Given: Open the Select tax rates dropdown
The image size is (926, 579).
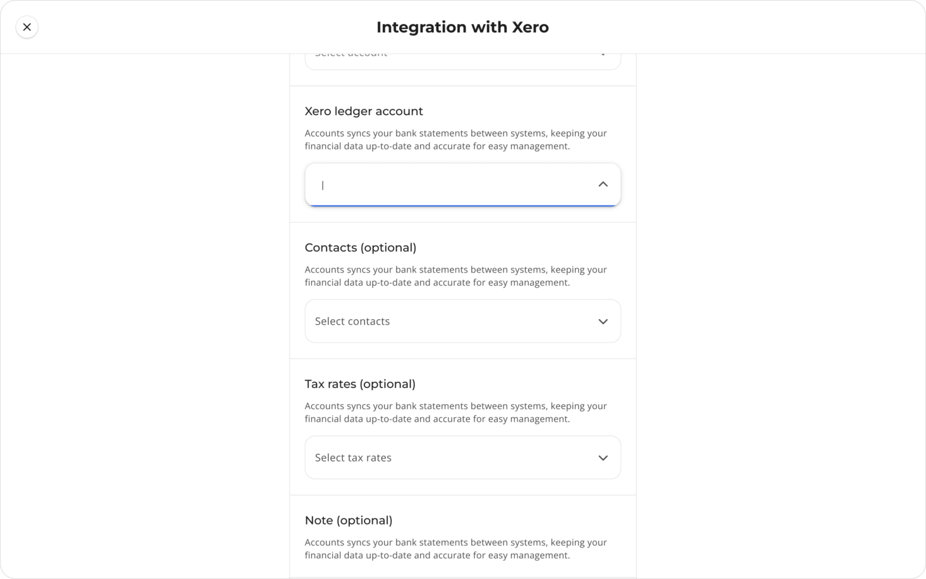Looking at the screenshot, I should click(x=462, y=458).
